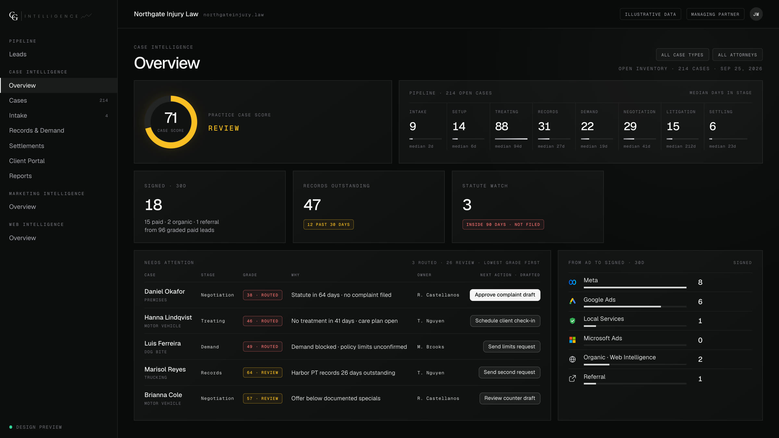Viewport: 779px width, 438px height.
Task: Click the 38 Routed grade badge
Action: click(x=262, y=295)
